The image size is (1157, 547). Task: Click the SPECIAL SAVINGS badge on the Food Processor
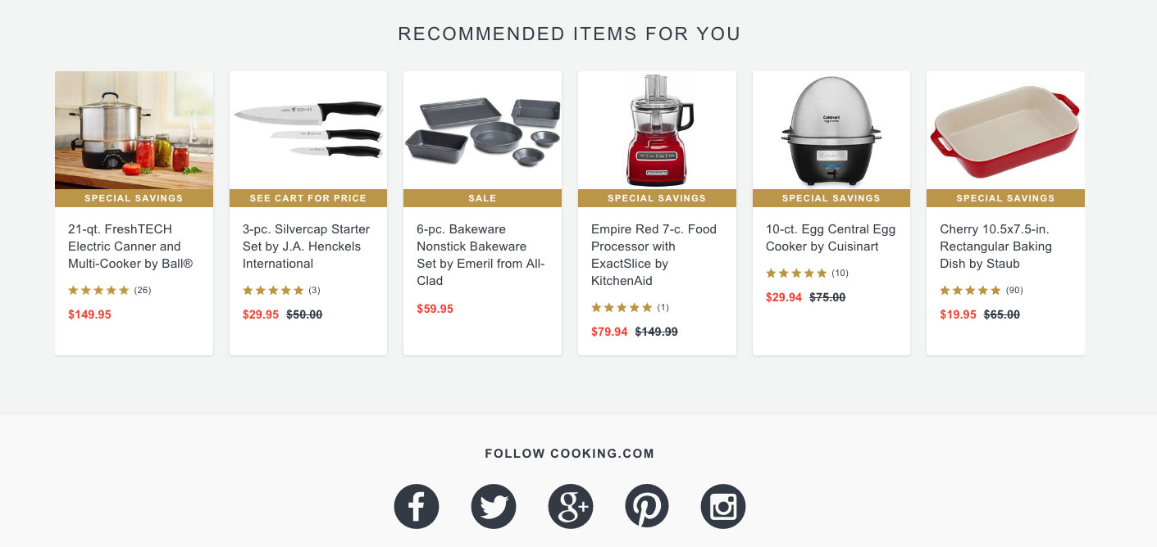[x=657, y=197]
